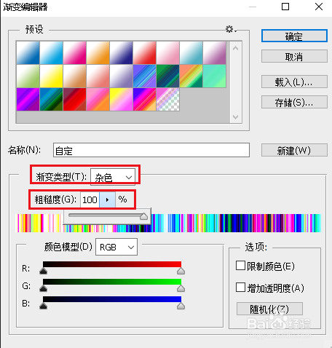
Task: Click the gradient name field containing 自定
Action: point(151,150)
